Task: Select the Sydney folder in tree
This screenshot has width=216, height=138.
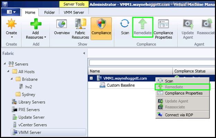Action: (x=25, y=94)
